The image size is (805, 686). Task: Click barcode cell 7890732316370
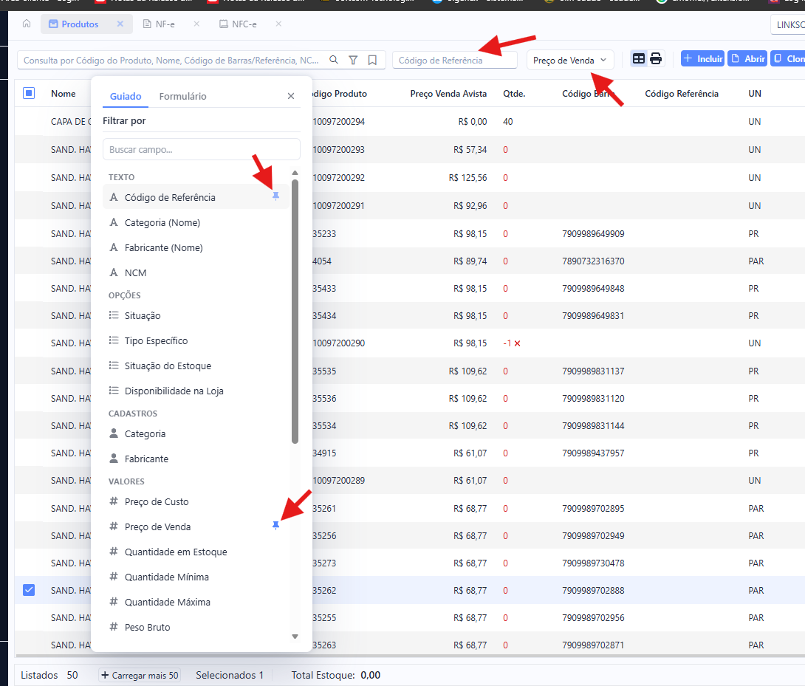[x=593, y=261]
